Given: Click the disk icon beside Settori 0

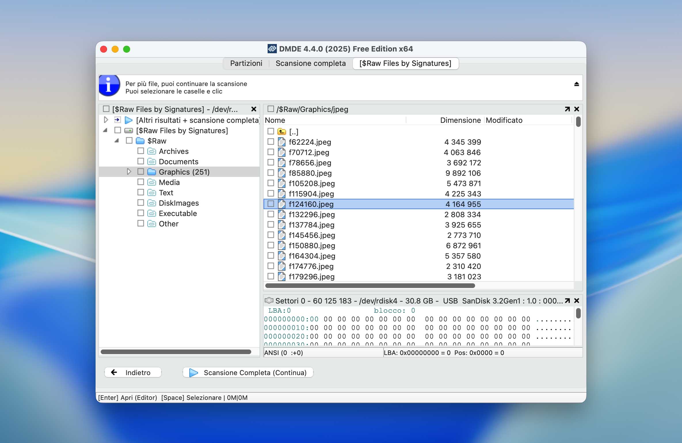Looking at the screenshot, I should click(269, 300).
